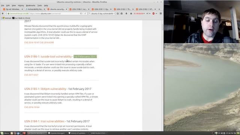Switch to the 'USN-3186-1' tab
240x135 pixels.
click(79, 9)
